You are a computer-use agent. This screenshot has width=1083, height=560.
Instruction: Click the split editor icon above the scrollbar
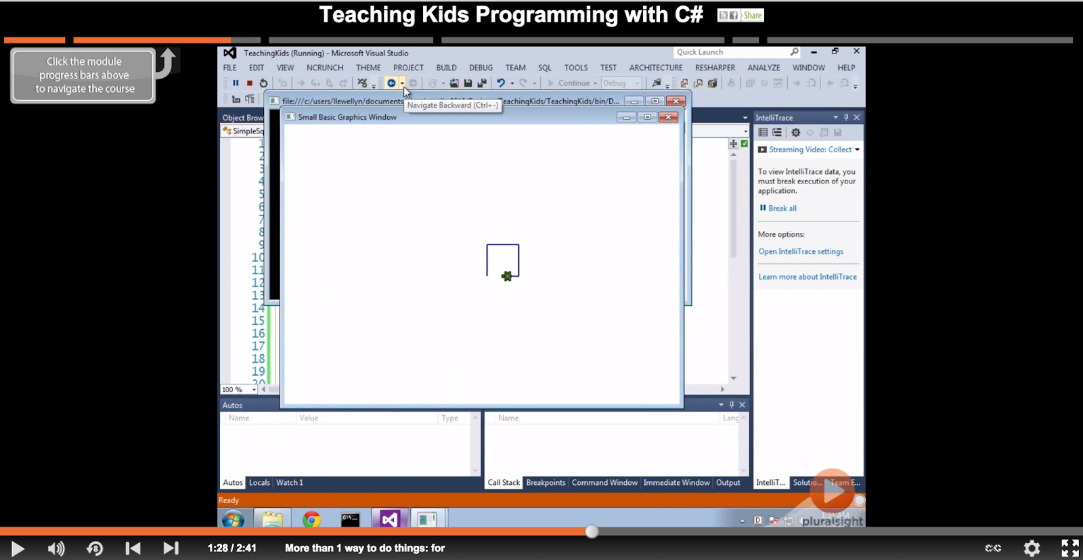(734, 144)
